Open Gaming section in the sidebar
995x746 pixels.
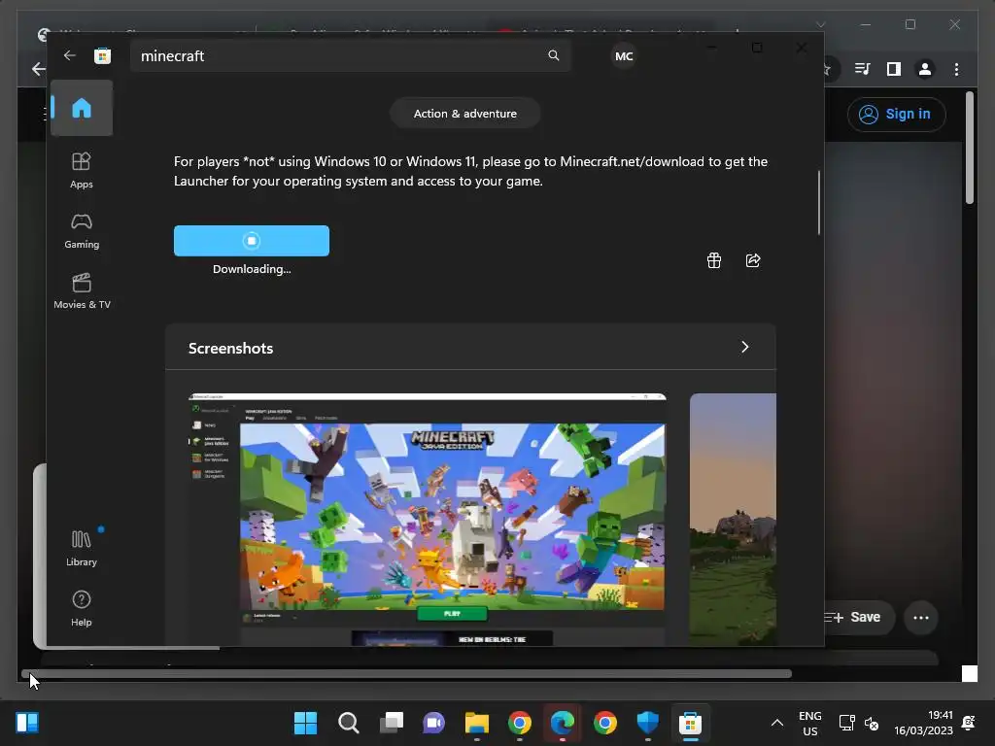pyautogui.click(x=82, y=231)
